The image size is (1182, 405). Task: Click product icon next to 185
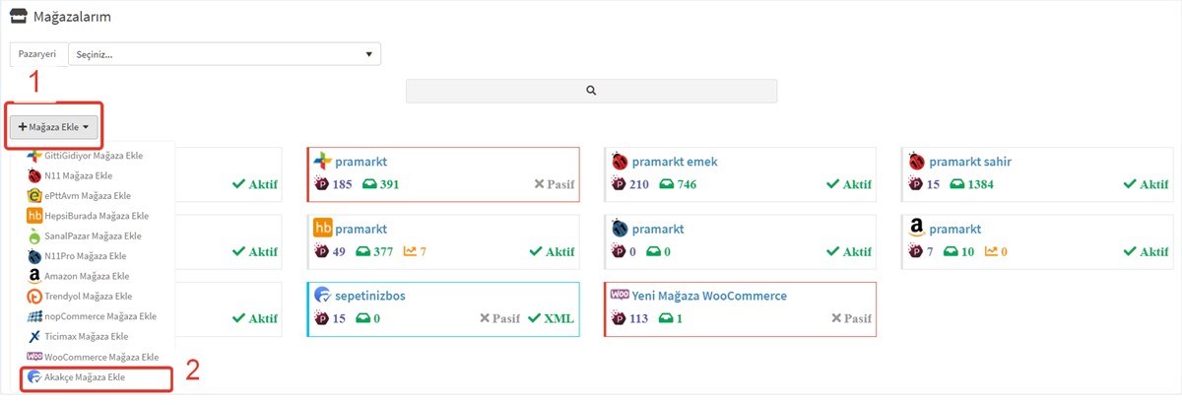point(321,184)
